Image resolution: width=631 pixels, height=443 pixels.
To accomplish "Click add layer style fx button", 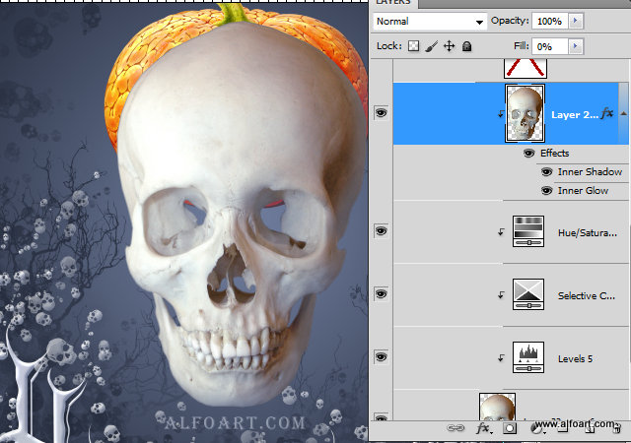I will click(483, 428).
